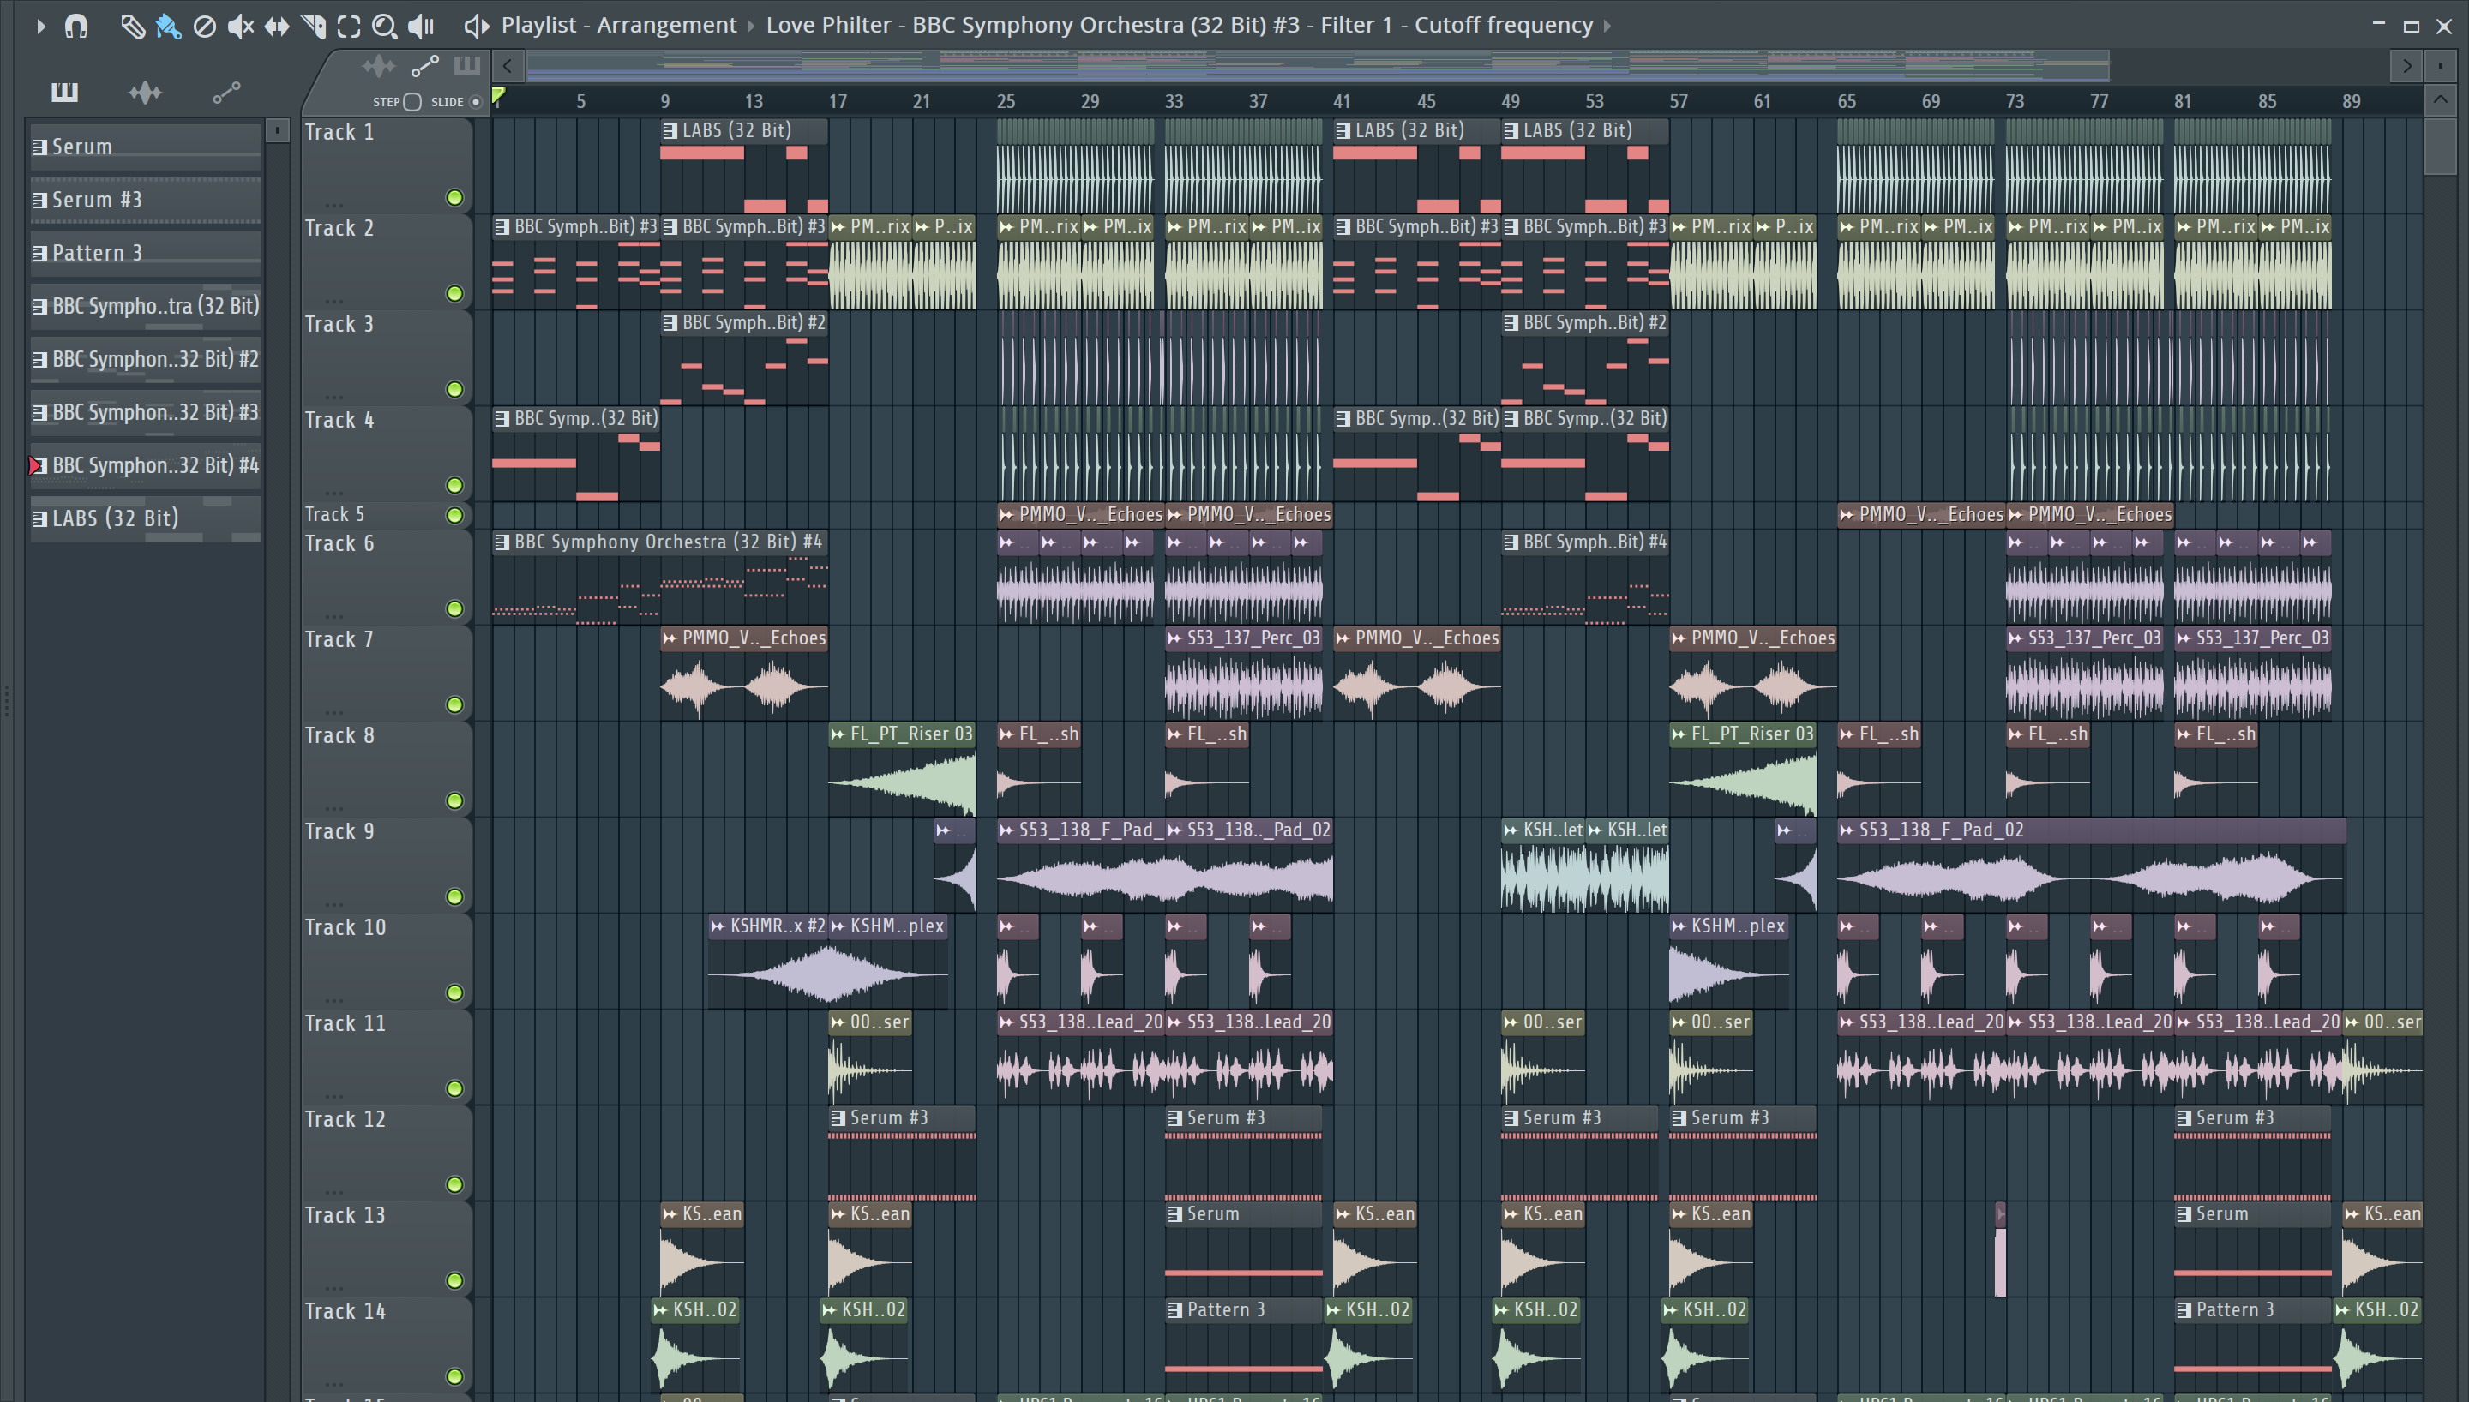Click the horizontal overview scrollbar thumb
Viewport: 2469px width, 1402px height.
coord(1318,65)
